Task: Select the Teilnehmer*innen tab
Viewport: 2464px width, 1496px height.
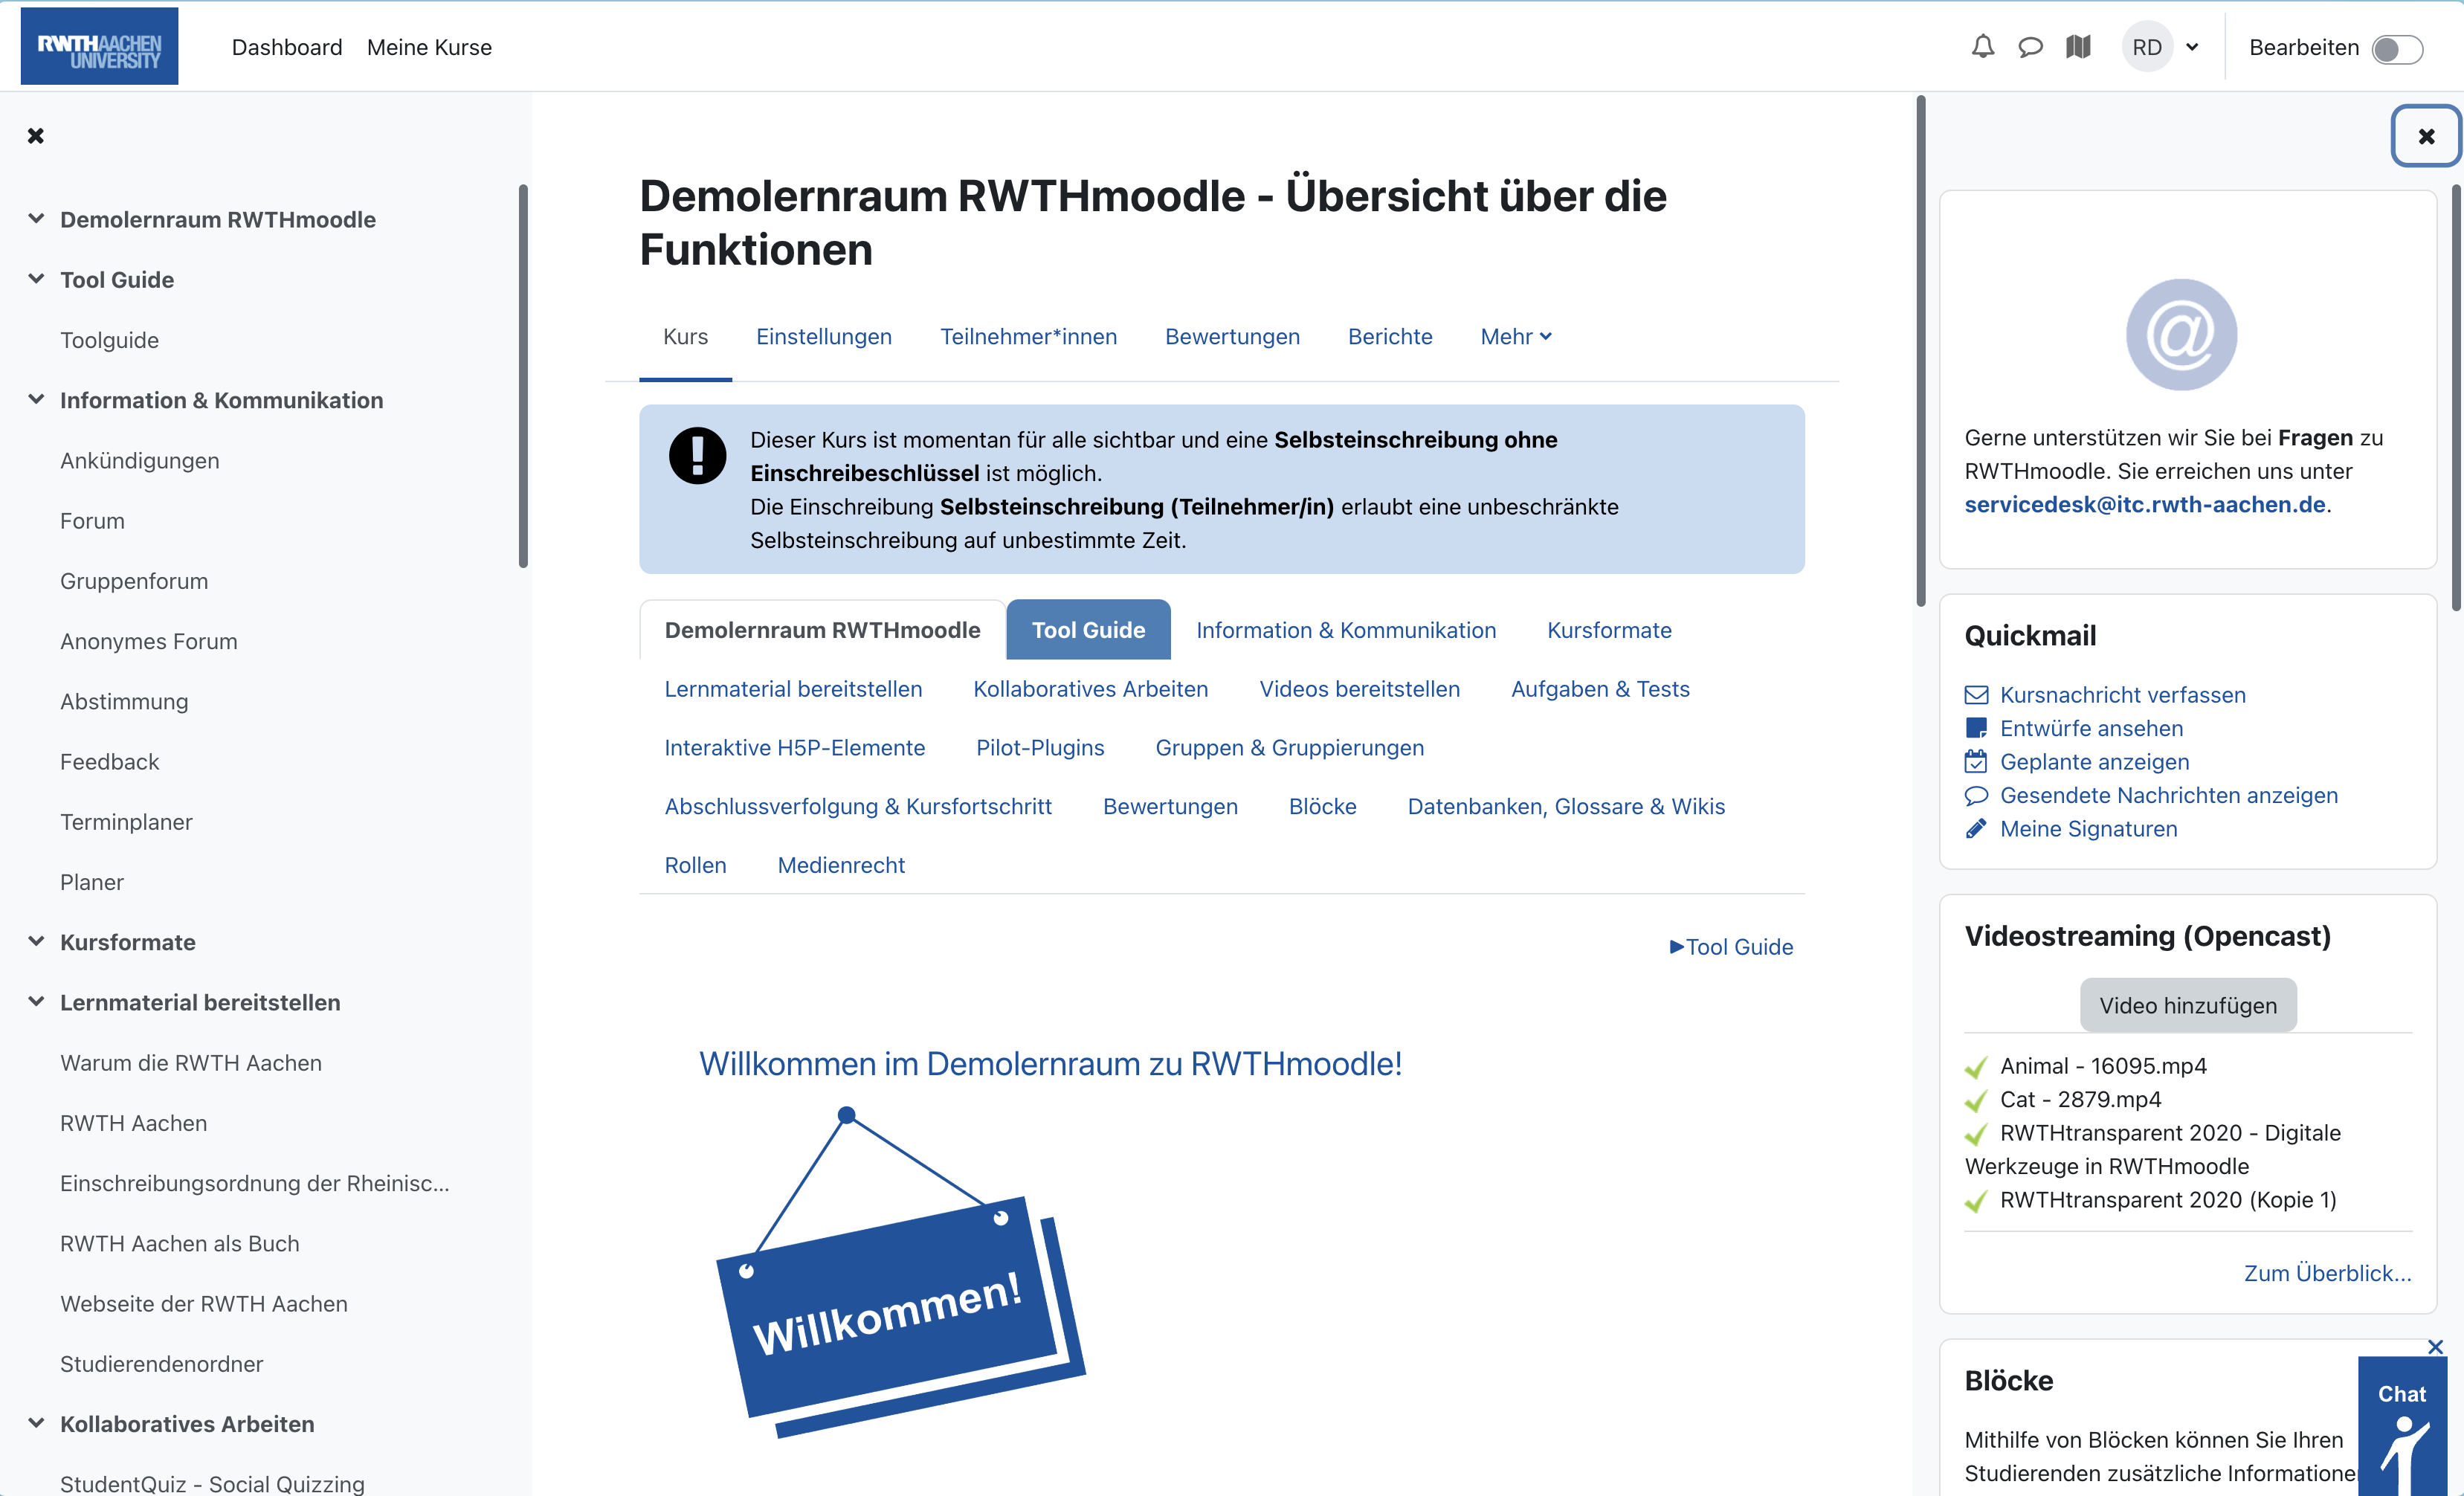Action: pos(1028,336)
